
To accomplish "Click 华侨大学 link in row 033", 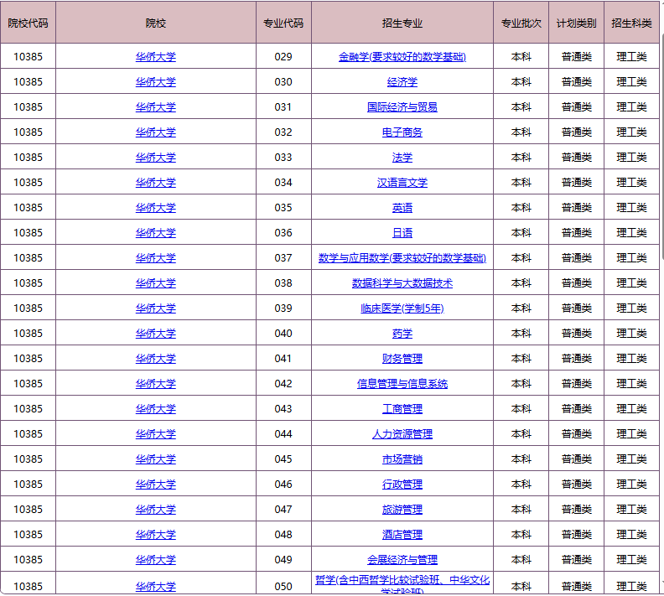I will [155, 158].
